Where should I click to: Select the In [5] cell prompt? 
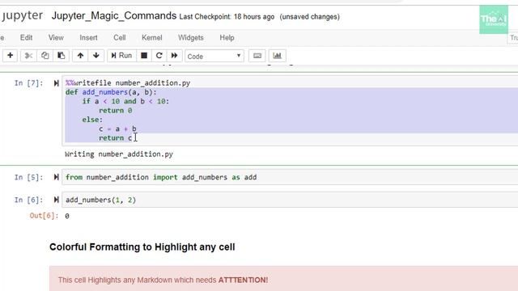[29, 178]
